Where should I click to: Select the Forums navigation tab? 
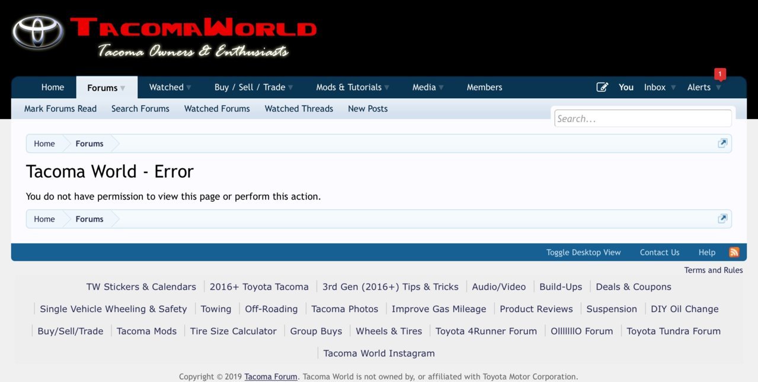point(102,88)
